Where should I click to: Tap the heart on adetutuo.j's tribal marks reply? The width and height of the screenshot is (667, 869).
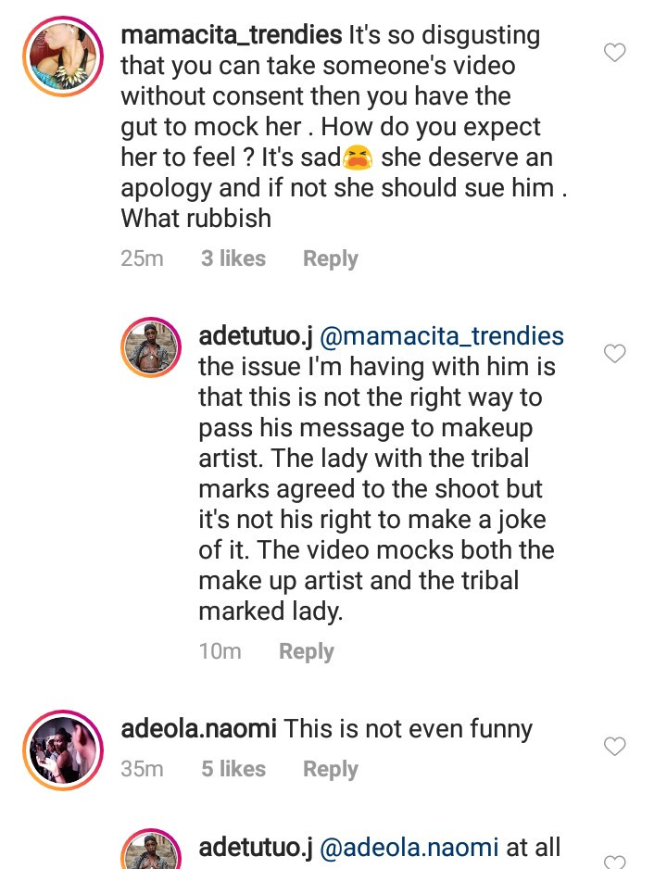pyautogui.click(x=615, y=353)
